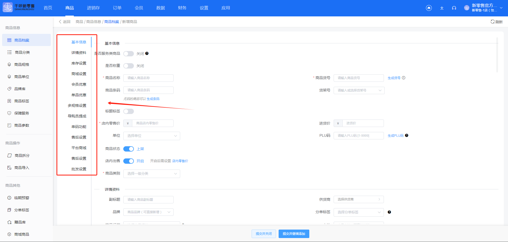
Task: Click the 品牌库 tag icon
Action: pos(9,89)
